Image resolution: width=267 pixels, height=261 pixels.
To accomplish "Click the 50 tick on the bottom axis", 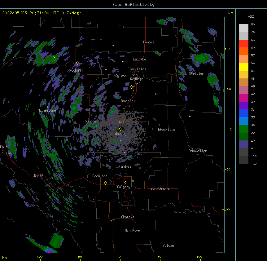I will click(159, 257).
